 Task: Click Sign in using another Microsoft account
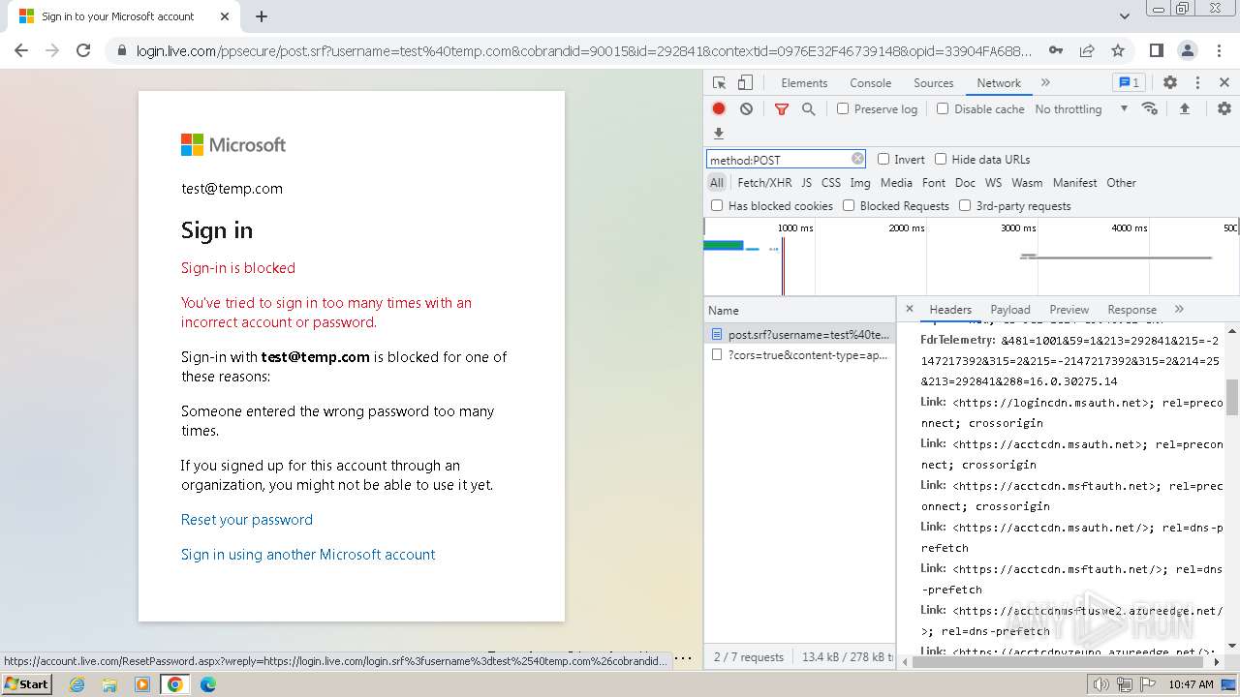[308, 555]
